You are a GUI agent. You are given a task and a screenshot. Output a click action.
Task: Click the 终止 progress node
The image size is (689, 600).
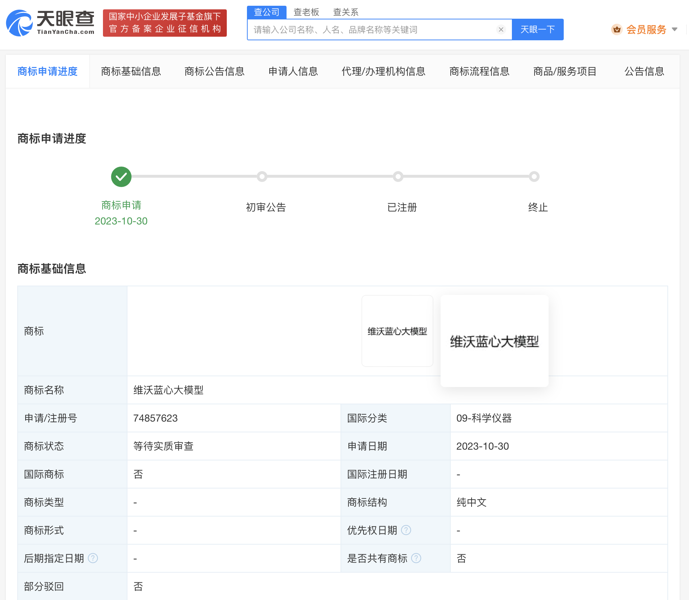[534, 177]
